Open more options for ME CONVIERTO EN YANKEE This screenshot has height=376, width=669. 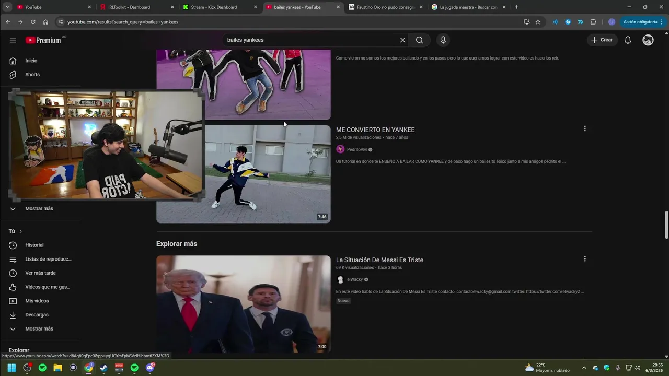[585, 128]
